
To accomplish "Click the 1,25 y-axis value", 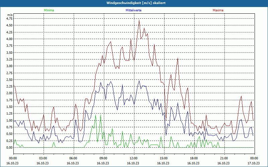I will pyautogui.click(x=9, y=114).
